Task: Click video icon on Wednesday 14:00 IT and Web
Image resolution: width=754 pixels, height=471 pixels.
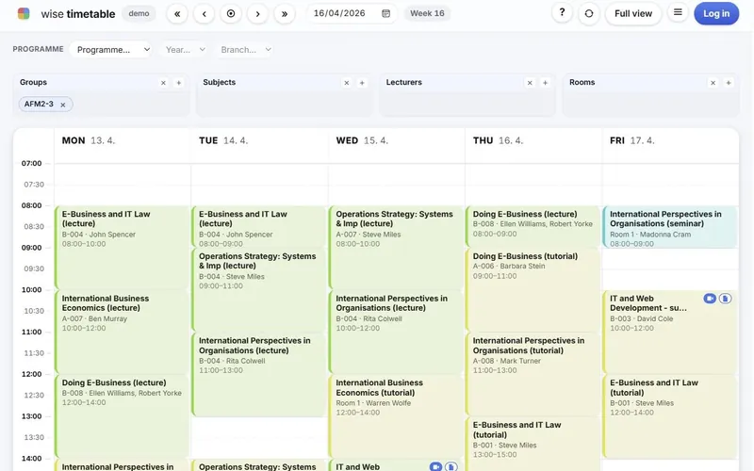Action: 435,466
